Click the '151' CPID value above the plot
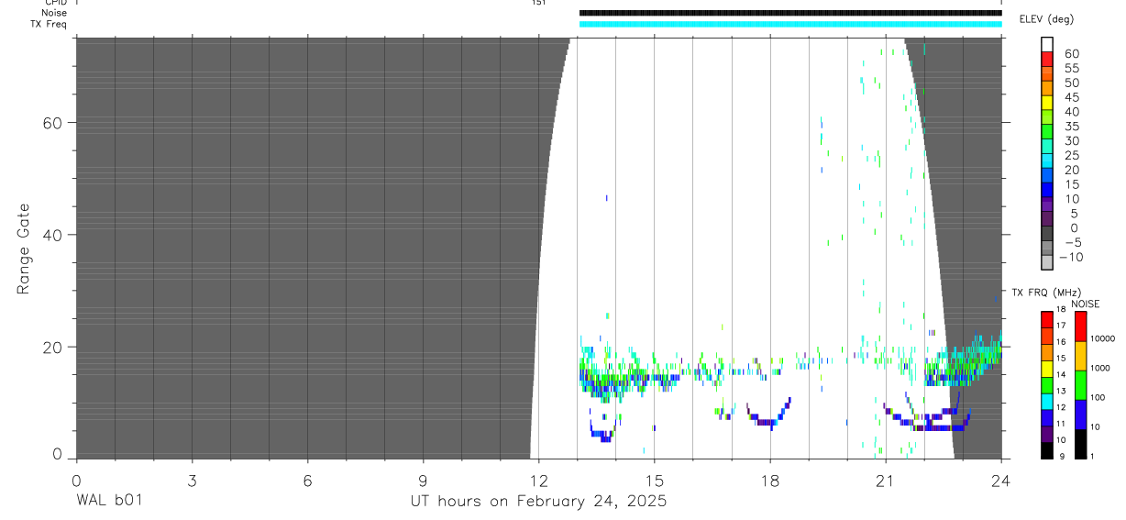 538,3
